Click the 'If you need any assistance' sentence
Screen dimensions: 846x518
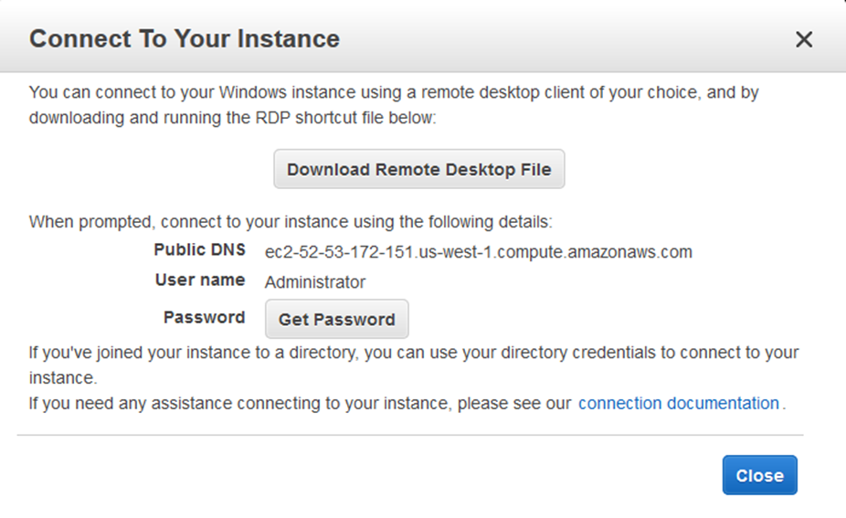point(300,403)
